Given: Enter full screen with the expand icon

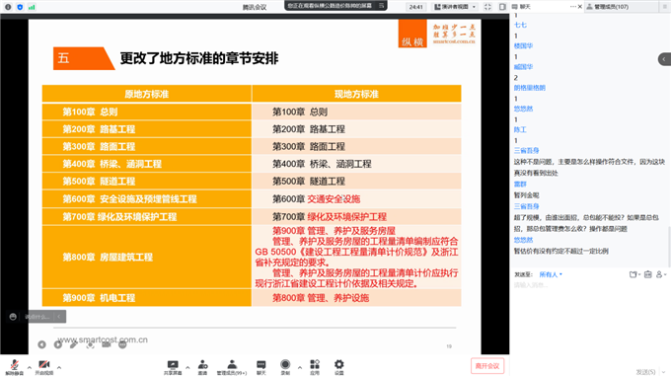Looking at the screenshot, I should point(487,7).
